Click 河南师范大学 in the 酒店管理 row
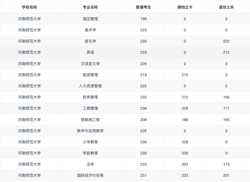 coord(29,19)
